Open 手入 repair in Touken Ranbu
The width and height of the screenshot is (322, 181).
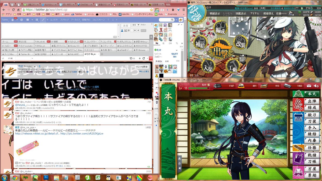click(x=312, y=128)
